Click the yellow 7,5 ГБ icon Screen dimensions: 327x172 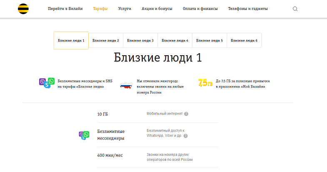pyautogui.click(x=205, y=83)
